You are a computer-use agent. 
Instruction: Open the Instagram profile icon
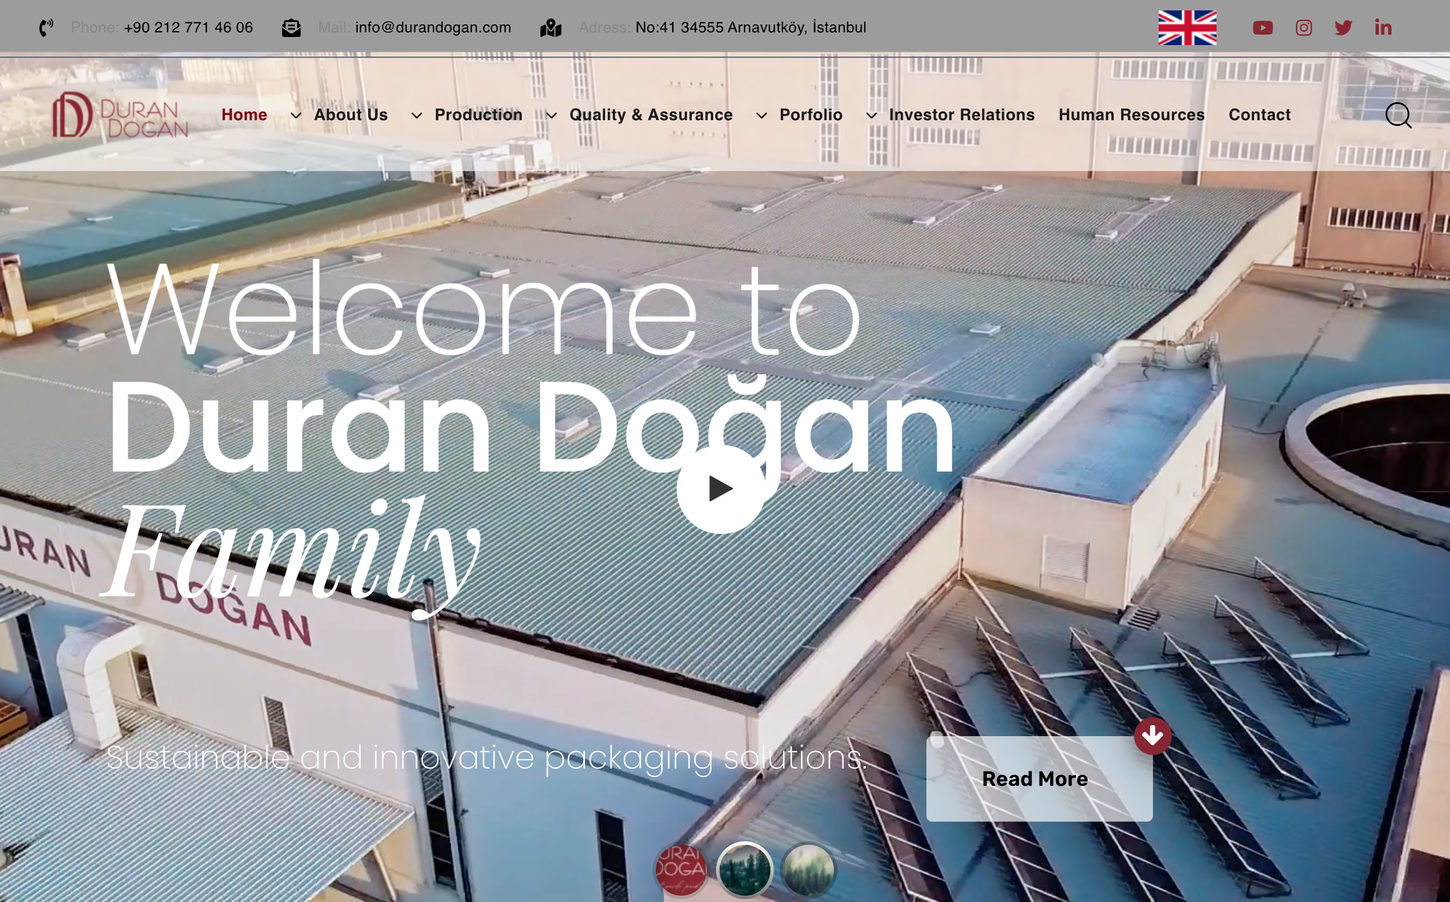point(1303,27)
